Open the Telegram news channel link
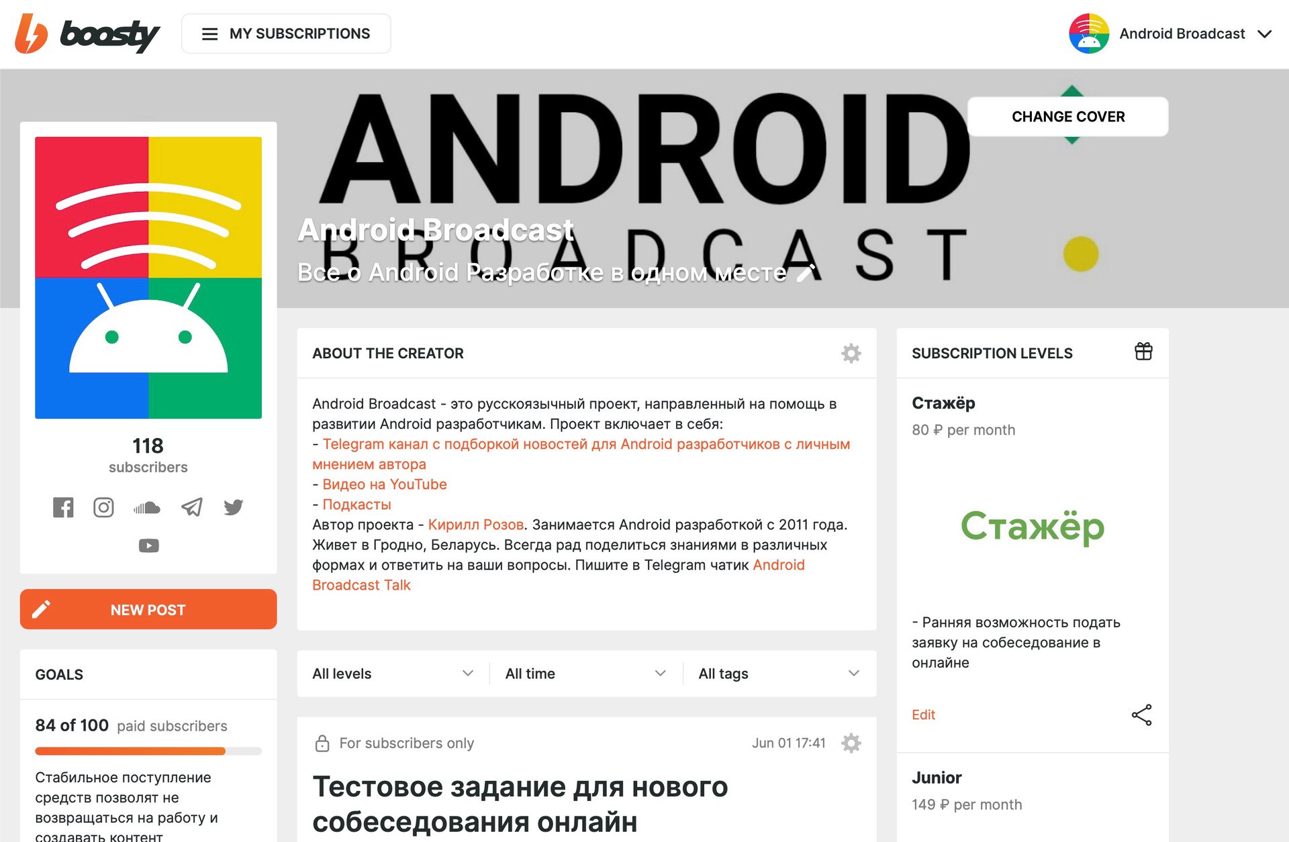Viewport: 1289px width, 842px height. (x=581, y=454)
